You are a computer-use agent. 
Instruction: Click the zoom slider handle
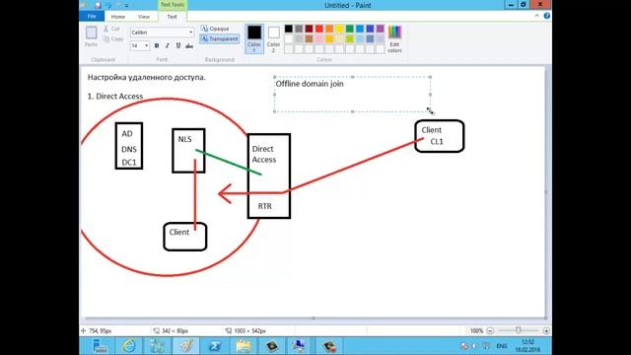point(519,330)
